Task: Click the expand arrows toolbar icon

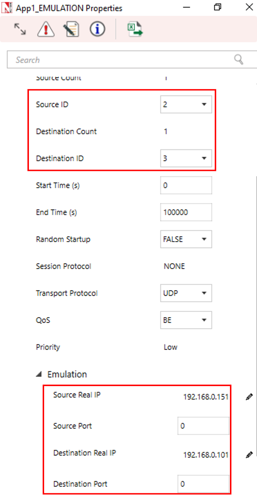Action: click(20, 29)
